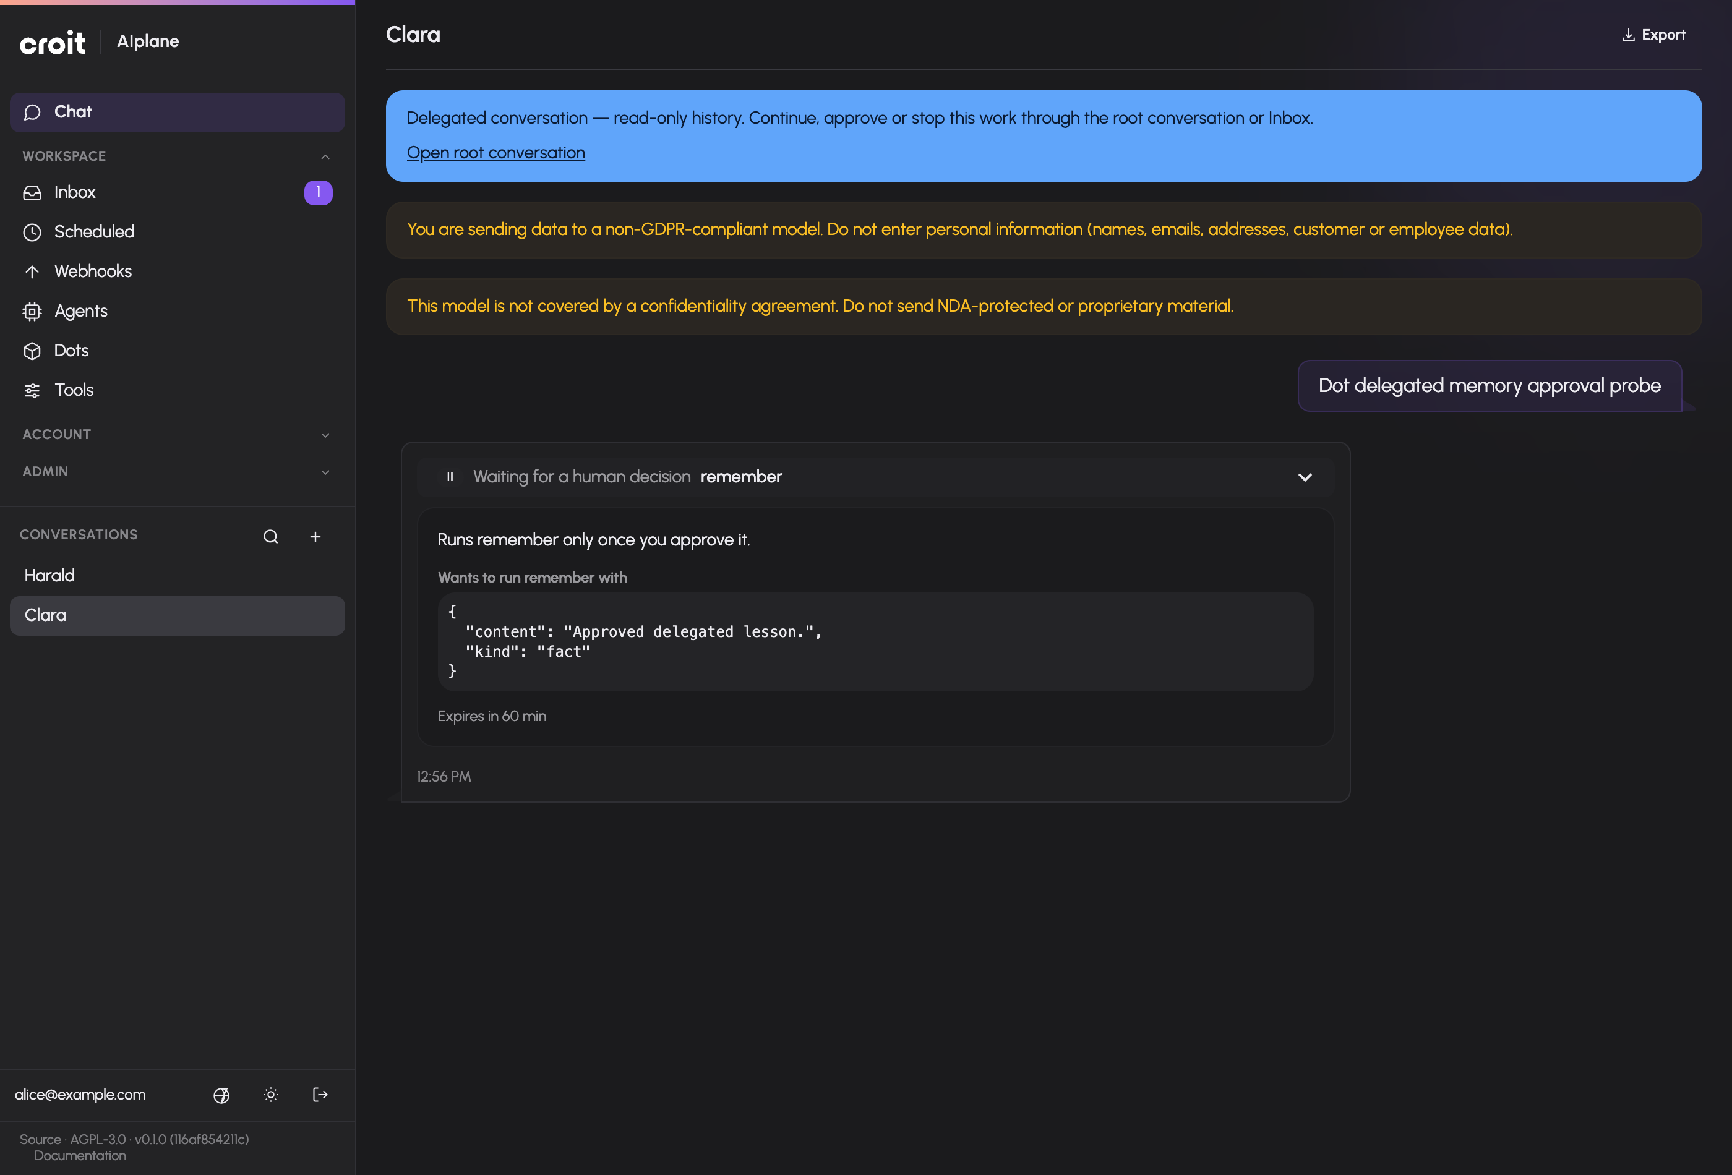This screenshot has height=1175, width=1732.
Task: Open the Chat section
Action: (178, 113)
